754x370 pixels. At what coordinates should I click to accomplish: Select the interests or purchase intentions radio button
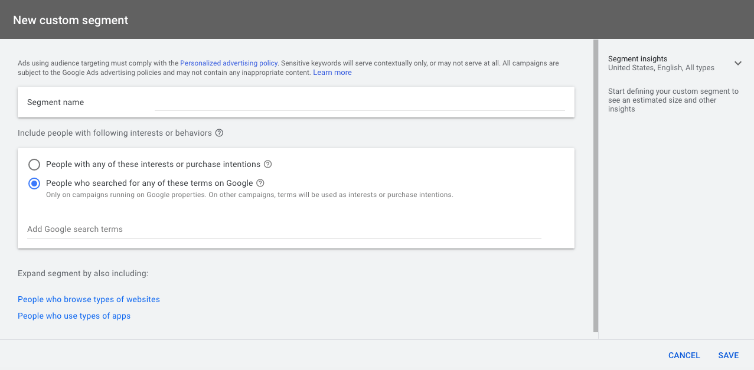[34, 165]
